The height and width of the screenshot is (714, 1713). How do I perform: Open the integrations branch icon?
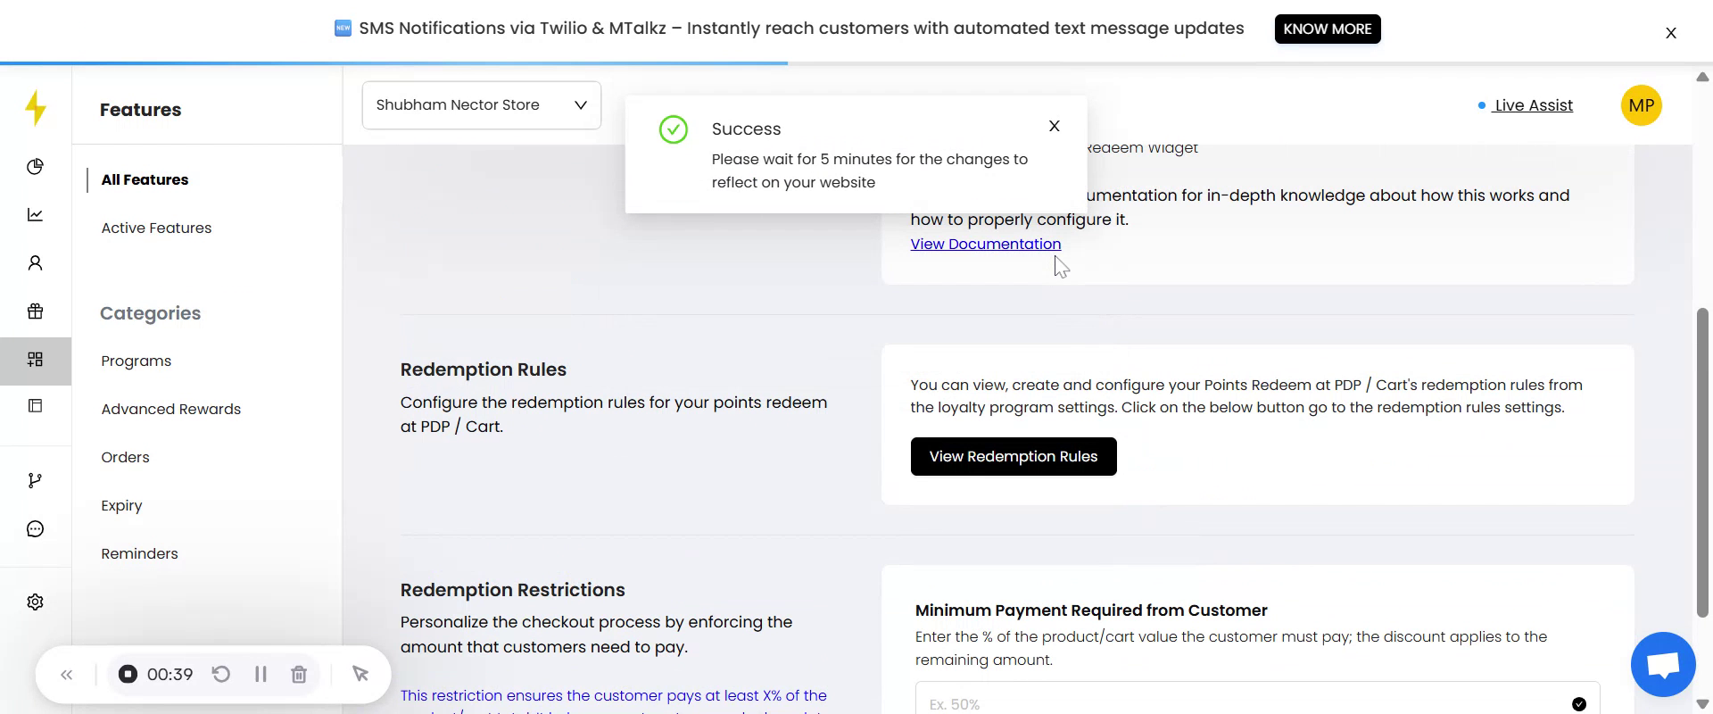pos(35,481)
